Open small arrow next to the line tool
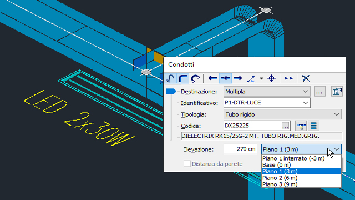The height and width of the screenshot is (200, 355). point(261,79)
